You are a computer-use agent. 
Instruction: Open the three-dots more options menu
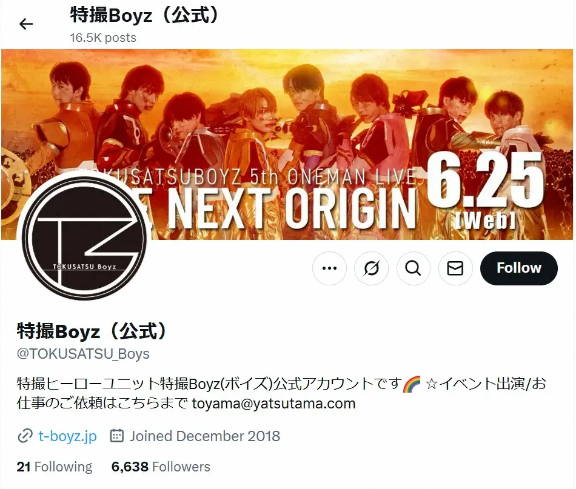click(329, 268)
